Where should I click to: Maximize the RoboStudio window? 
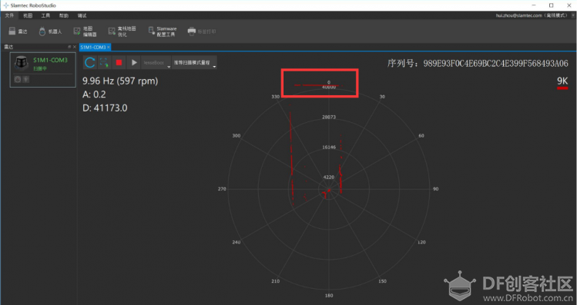551,5
